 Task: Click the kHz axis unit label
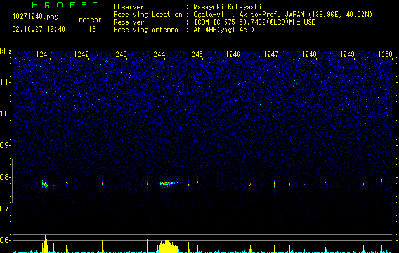point(6,51)
